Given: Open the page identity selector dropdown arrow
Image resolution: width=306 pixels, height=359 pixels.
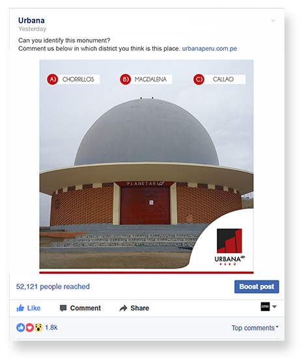Looking at the screenshot, I should coord(275,306).
